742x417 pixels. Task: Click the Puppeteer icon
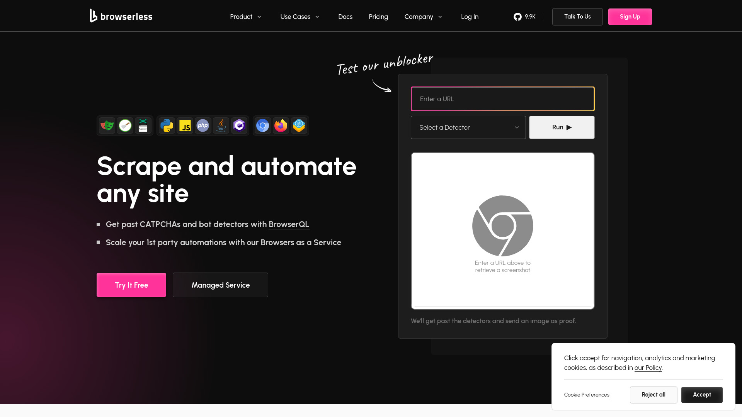coord(143,125)
